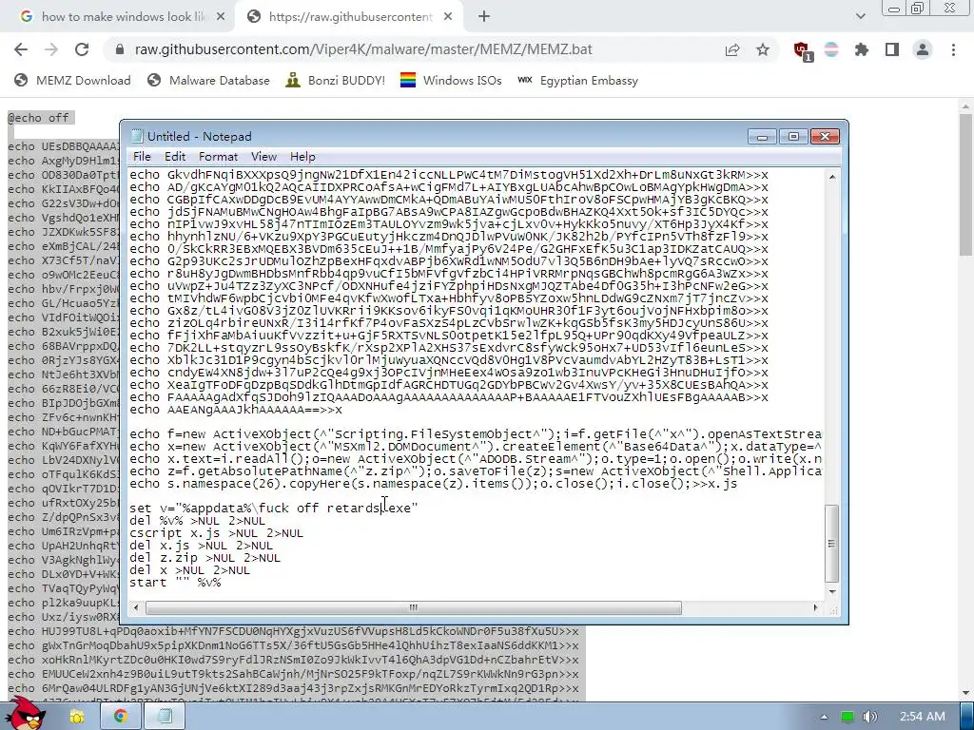
Task: Click the 'echo AAEANgAAAJkhAAAAAA==>>x' line
Action: [x=236, y=410]
